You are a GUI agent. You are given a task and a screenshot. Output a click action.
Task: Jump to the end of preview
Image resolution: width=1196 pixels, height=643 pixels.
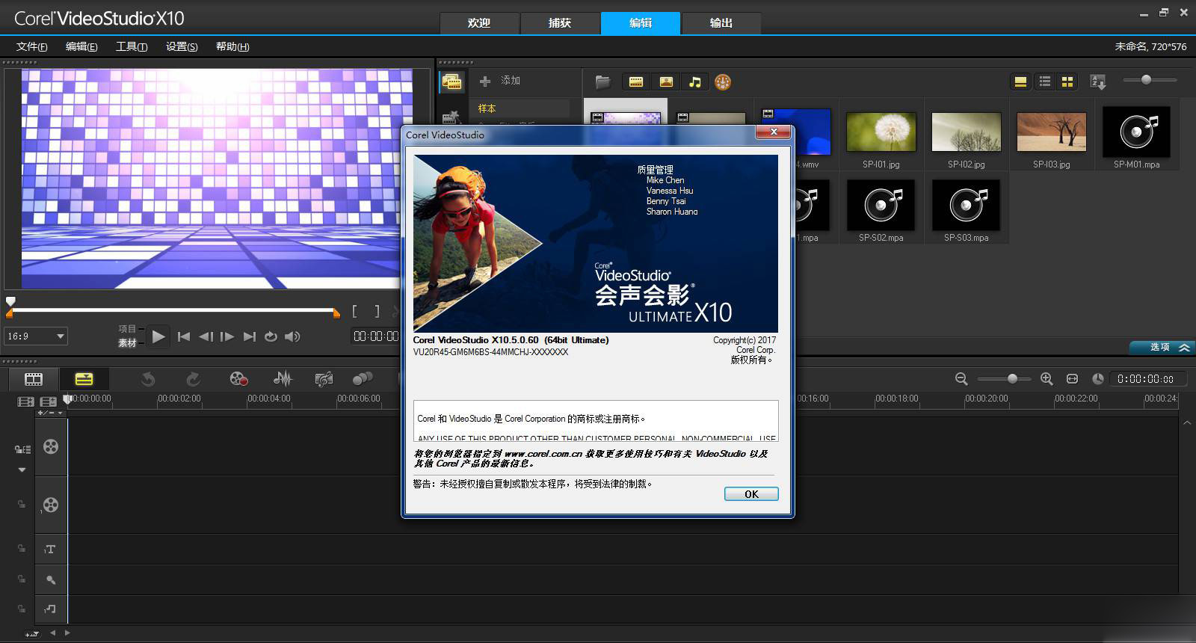(250, 336)
